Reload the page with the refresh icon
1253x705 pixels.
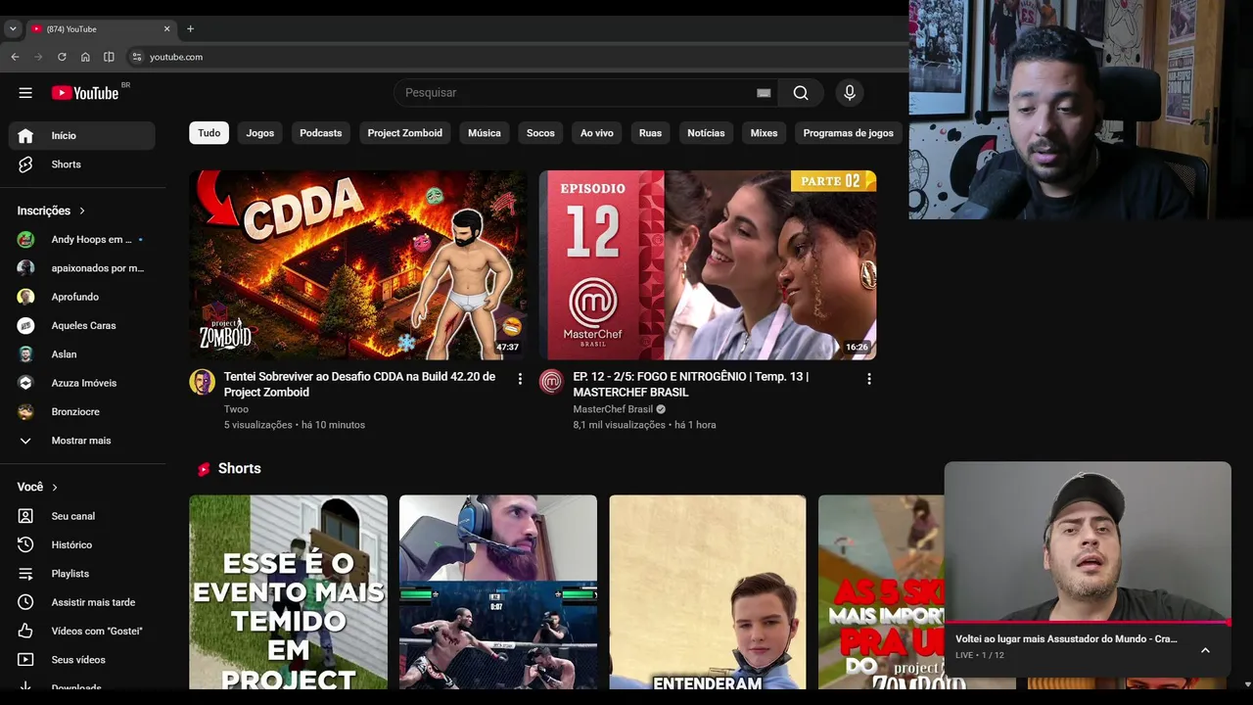(x=62, y=57)
